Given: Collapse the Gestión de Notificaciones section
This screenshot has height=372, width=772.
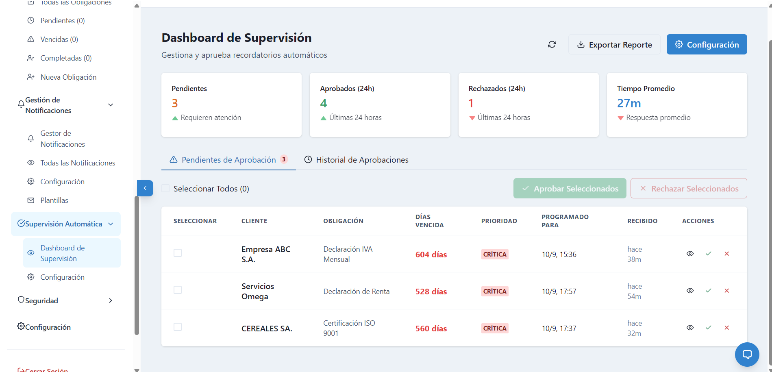Looking at the screenshot, I should click(110, 105).
